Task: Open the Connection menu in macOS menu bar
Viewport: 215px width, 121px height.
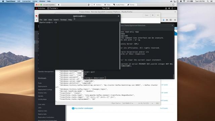Action: click(x=27, y=1)
